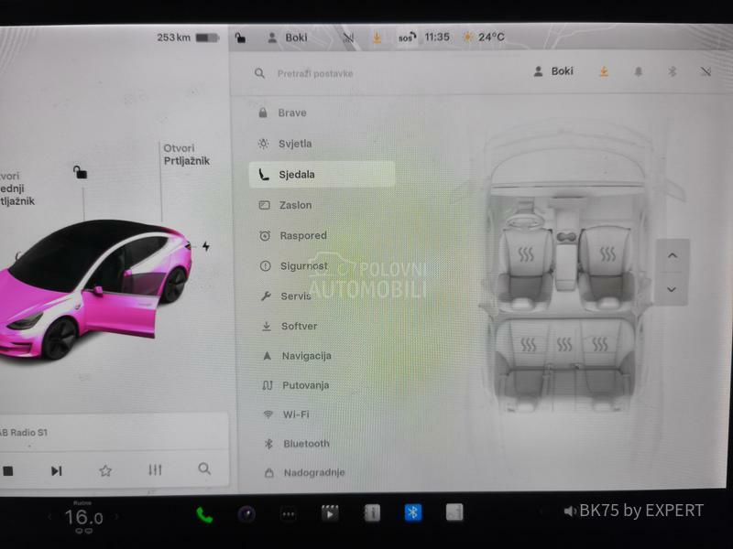
Task: Open the audio equalizer settings icon
Action: tap(155, 470)
